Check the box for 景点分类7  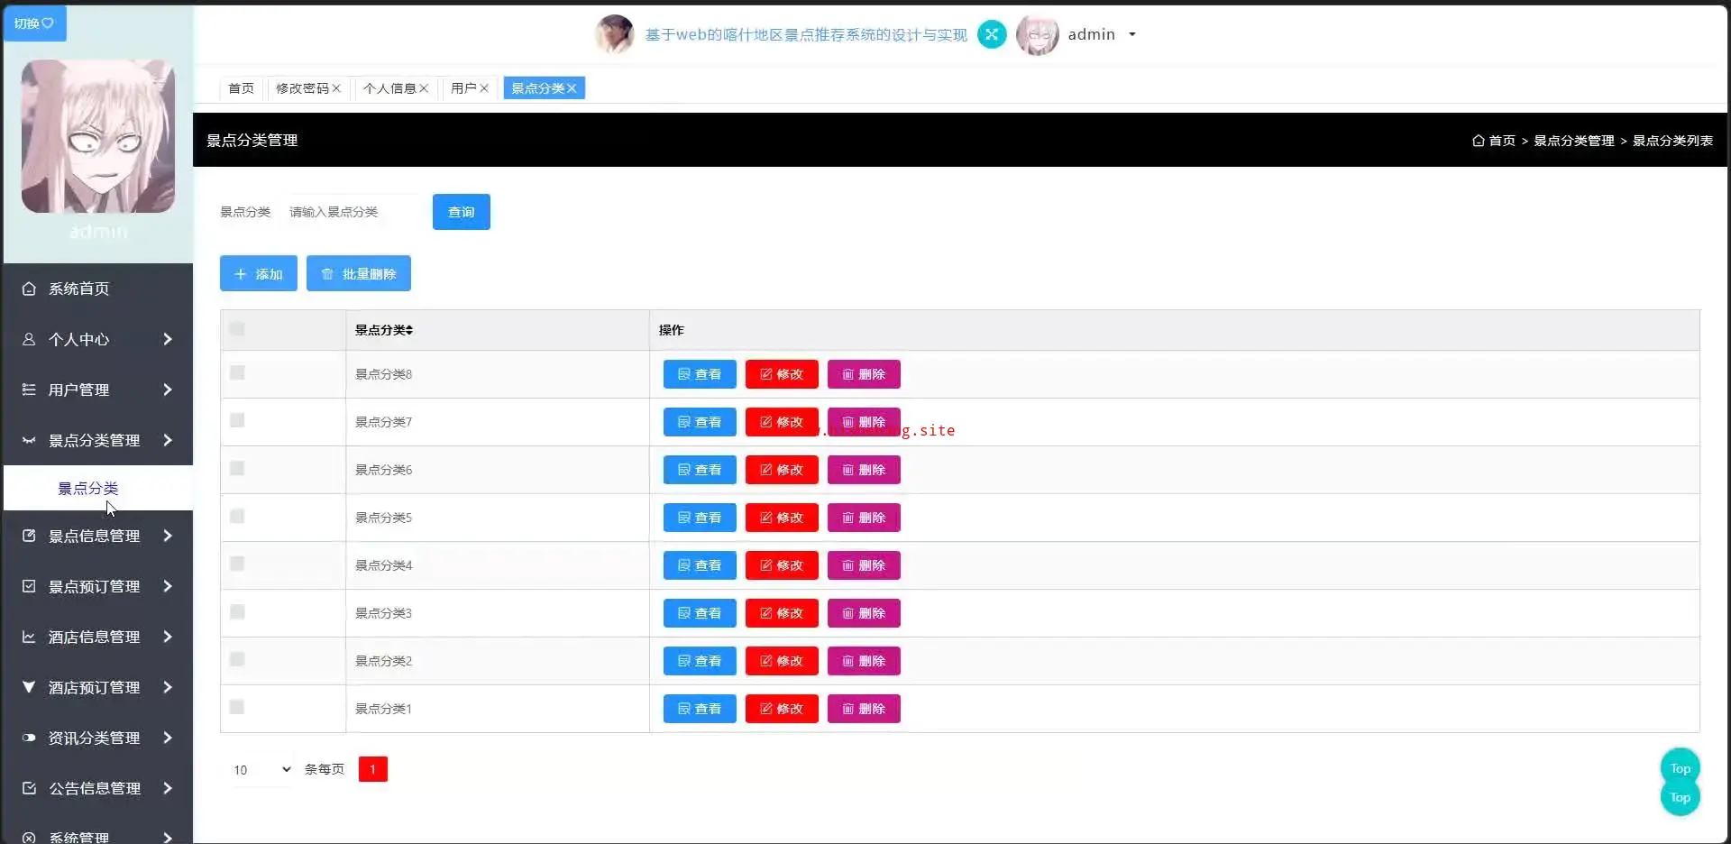pyautogui.click(x=237, y=420)
